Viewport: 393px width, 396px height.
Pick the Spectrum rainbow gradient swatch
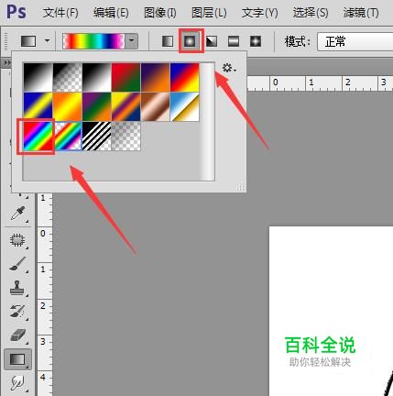coord(38,137)
